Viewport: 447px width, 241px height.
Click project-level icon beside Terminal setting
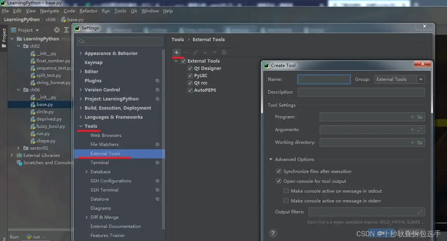(158, 162)
